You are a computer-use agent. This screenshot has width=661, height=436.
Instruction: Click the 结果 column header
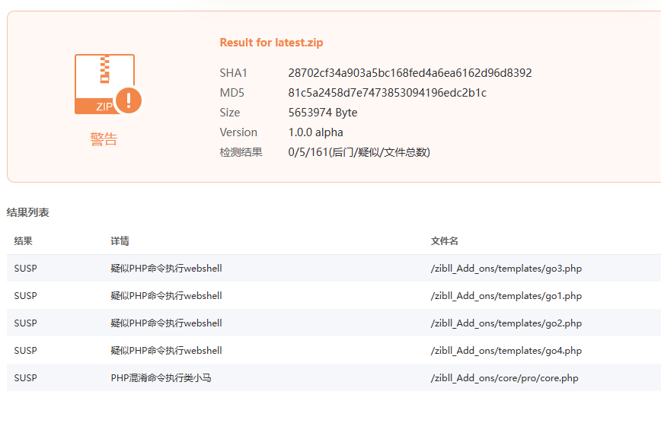(24, 241)
